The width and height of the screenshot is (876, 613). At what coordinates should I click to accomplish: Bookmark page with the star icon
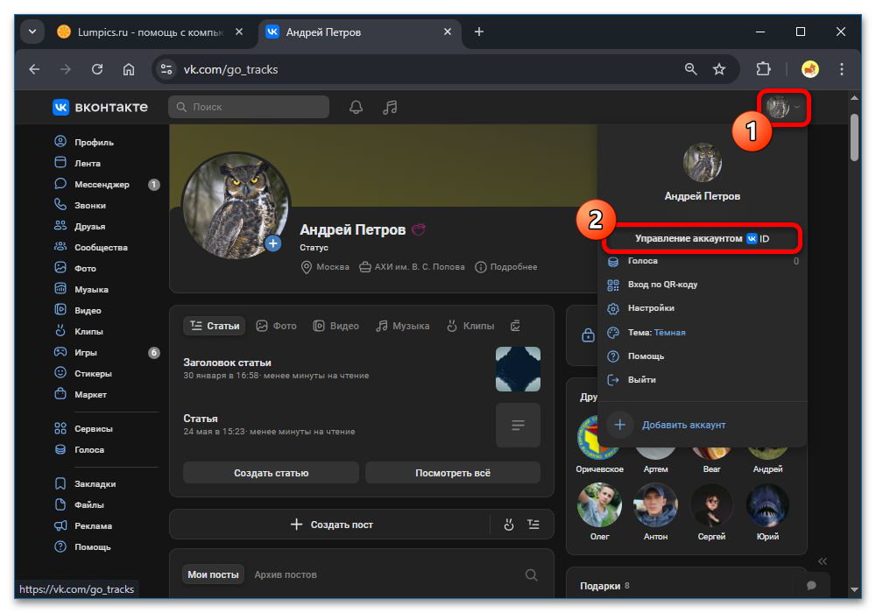(719, 69)
